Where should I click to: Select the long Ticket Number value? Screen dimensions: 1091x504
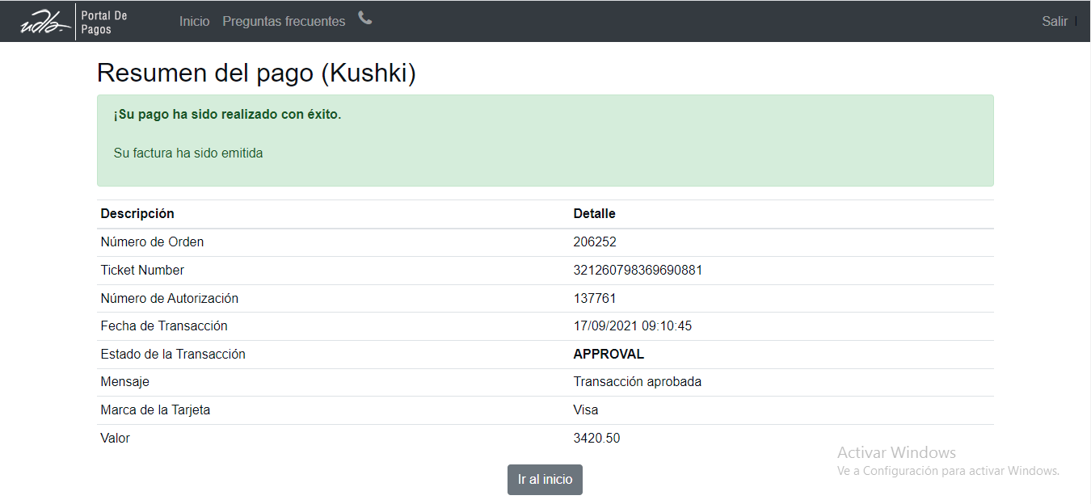point(638,271)
